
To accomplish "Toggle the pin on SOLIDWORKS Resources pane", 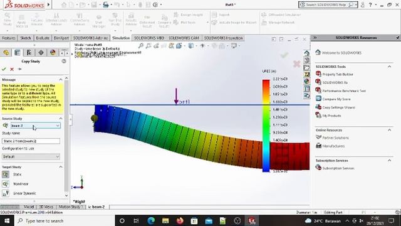I will click(x=398, y=38).
